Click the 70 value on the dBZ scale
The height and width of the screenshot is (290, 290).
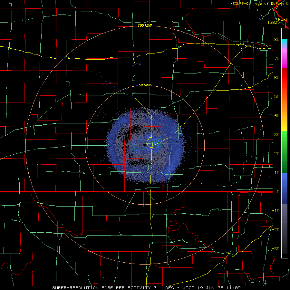277,59
